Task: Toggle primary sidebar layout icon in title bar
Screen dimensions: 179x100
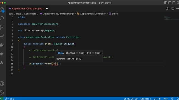Action: click(166, 3)
